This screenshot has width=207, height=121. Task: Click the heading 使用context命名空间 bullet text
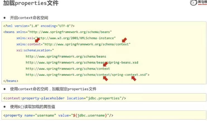(x=53, y=89)
